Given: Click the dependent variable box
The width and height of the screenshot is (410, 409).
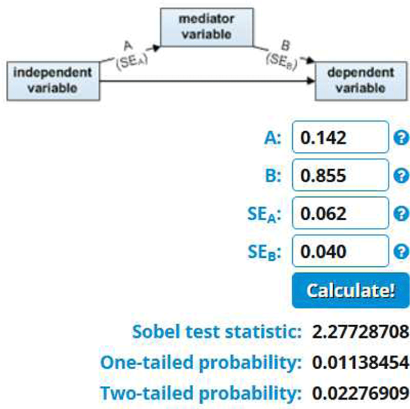Looking at the screenshot, I should coord(361,80).
